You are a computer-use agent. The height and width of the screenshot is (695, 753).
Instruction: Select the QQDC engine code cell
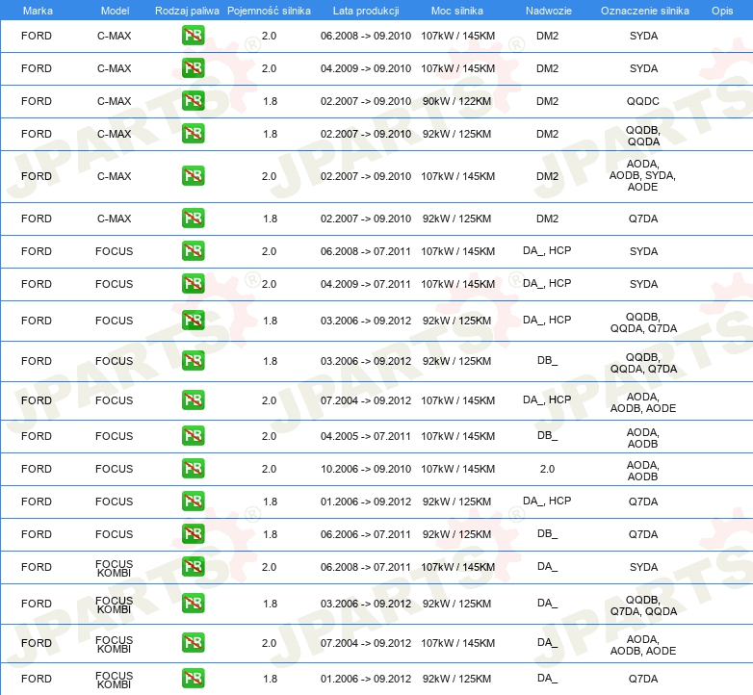click(x=643, y=101)
